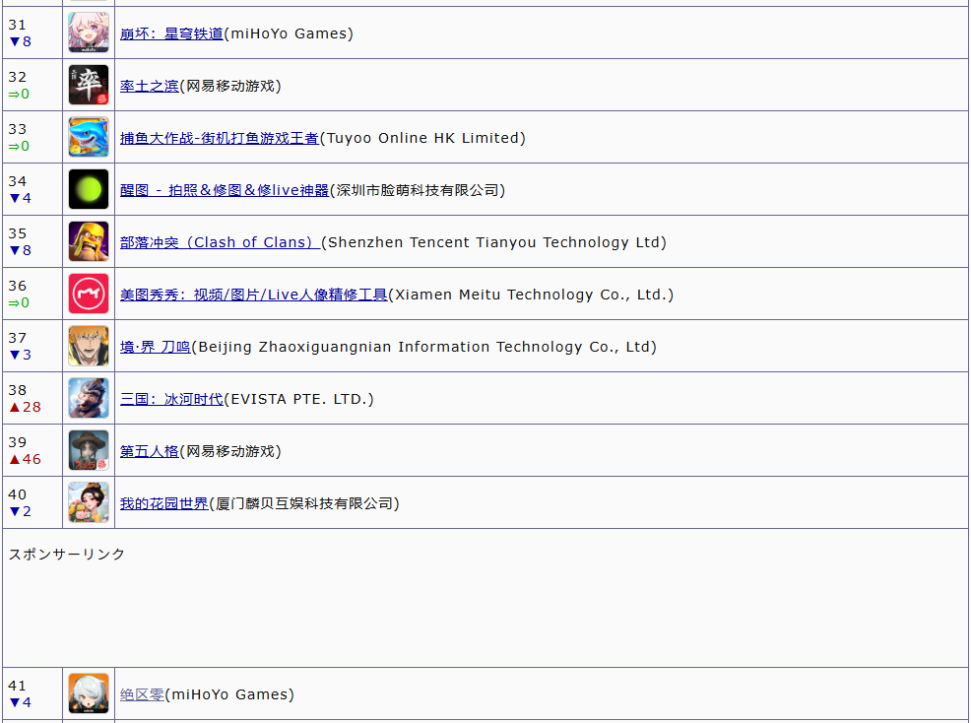The image size is (971, 723).
Task: Open the 部落冲突 (Clash of Clans) link
Action: [x=220, y=242]
